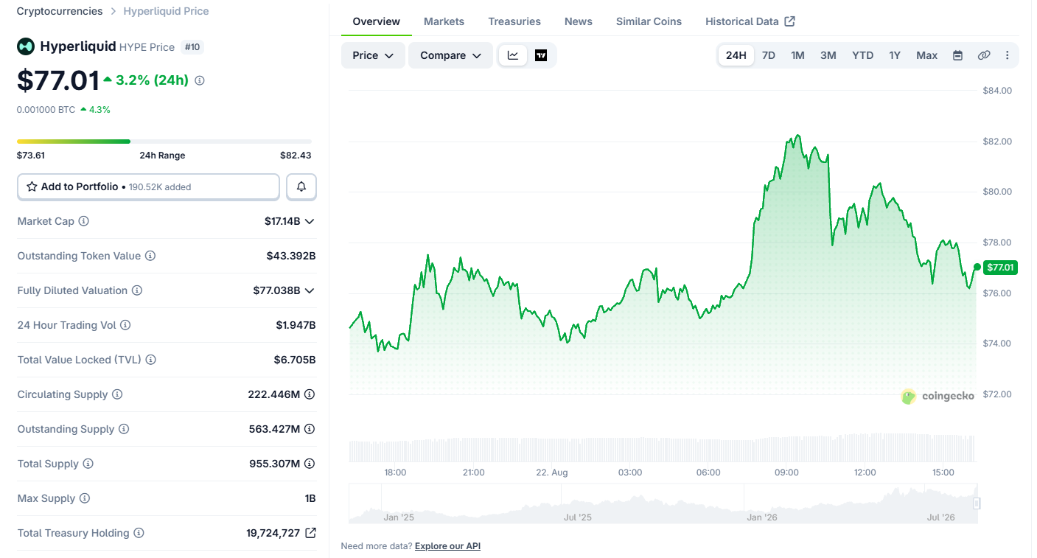1037x558 pixels.
Task: Click the info icon next to Market Cap
Action: 84,221
